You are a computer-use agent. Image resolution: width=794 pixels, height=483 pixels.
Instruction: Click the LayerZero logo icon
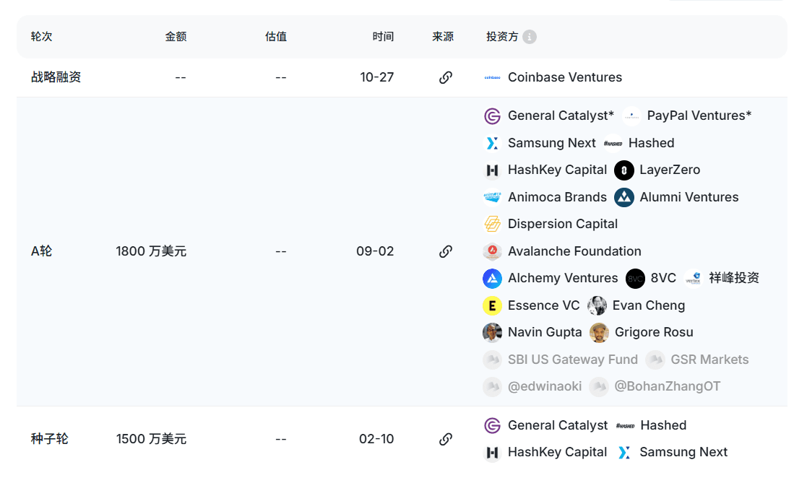click(624, 170)
